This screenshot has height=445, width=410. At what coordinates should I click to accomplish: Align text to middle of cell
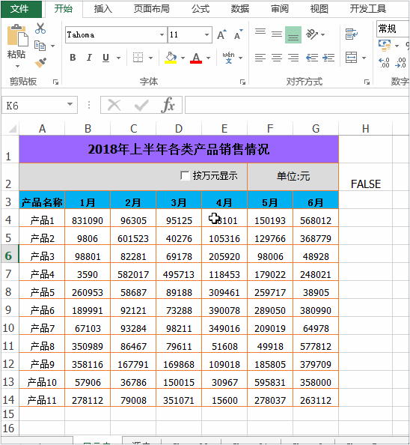point(277,34)
